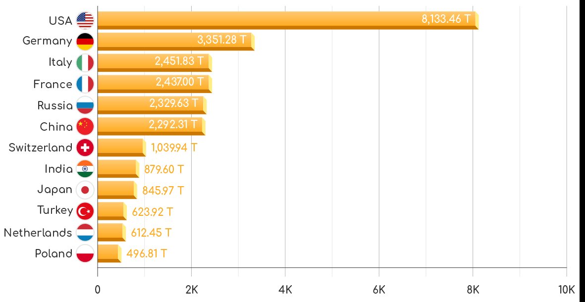Click the Switzerland flag icon

[x=85, y=148]
